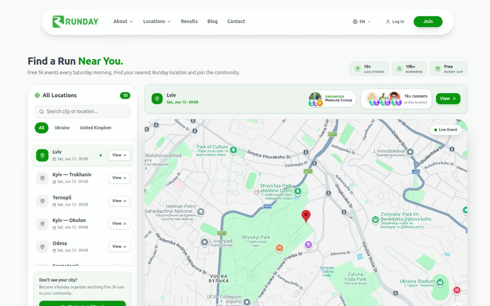The image size is (490, 306).
Task: Click the Lviv location pin icon in list
Action: tap(42, 155)
